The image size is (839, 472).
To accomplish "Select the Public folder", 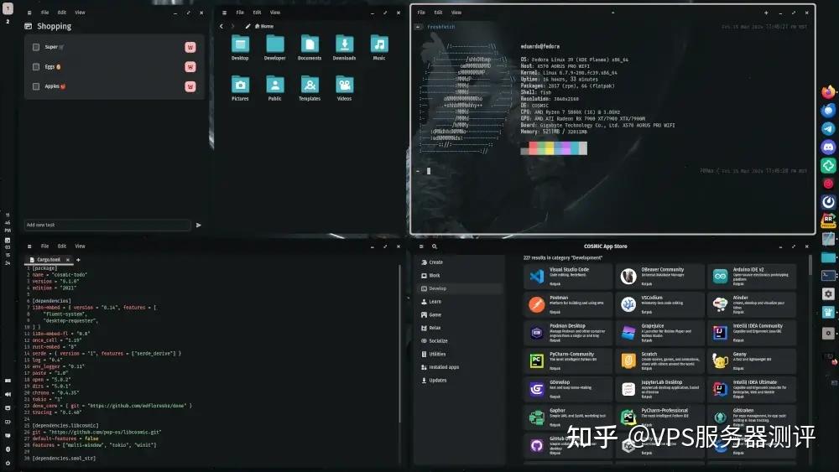I will tap(274, 88).
